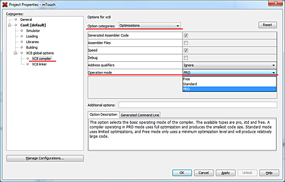Click the option description text area
The height and width of the screenshot is (182, 285).
[182, 135]
